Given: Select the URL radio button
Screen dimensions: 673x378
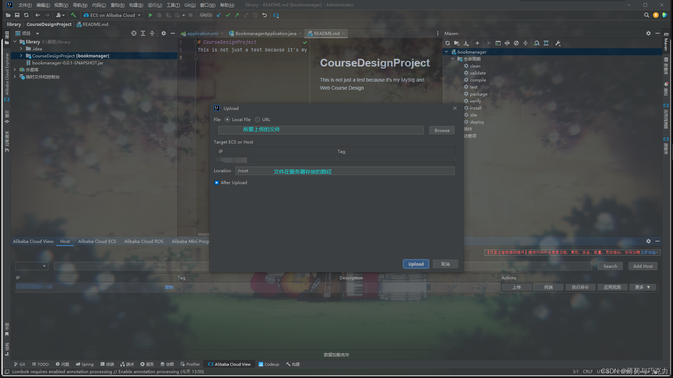Looking at the screenshot, I should coord(258,120).
